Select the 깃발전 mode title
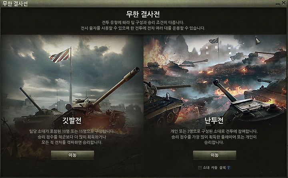The width and height of the screenshot is (288, 178). pos(72,121)
